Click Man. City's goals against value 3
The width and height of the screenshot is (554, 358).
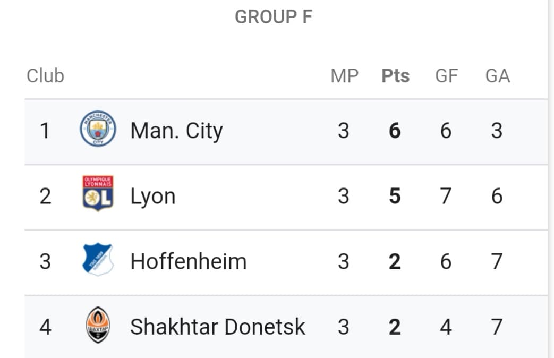497,131
